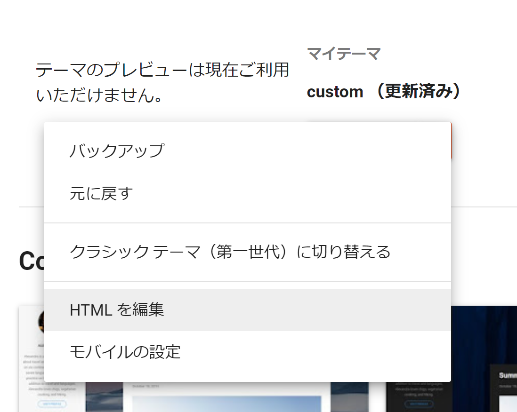Click クラシック テーマ（第一世代）に切り替える option
This screenshot has height=412, width=517.
coord(248,252)
